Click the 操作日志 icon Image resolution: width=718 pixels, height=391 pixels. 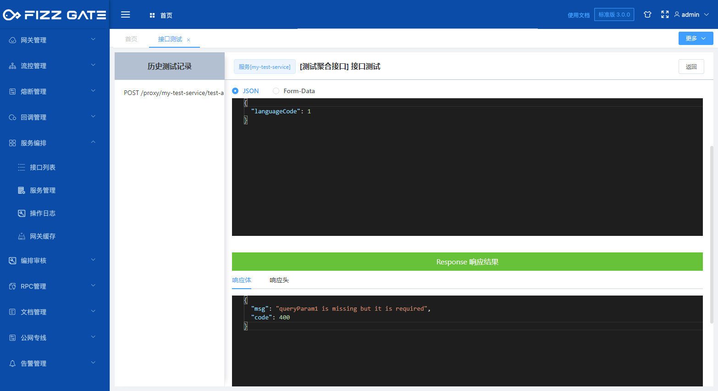pos(22,213)
